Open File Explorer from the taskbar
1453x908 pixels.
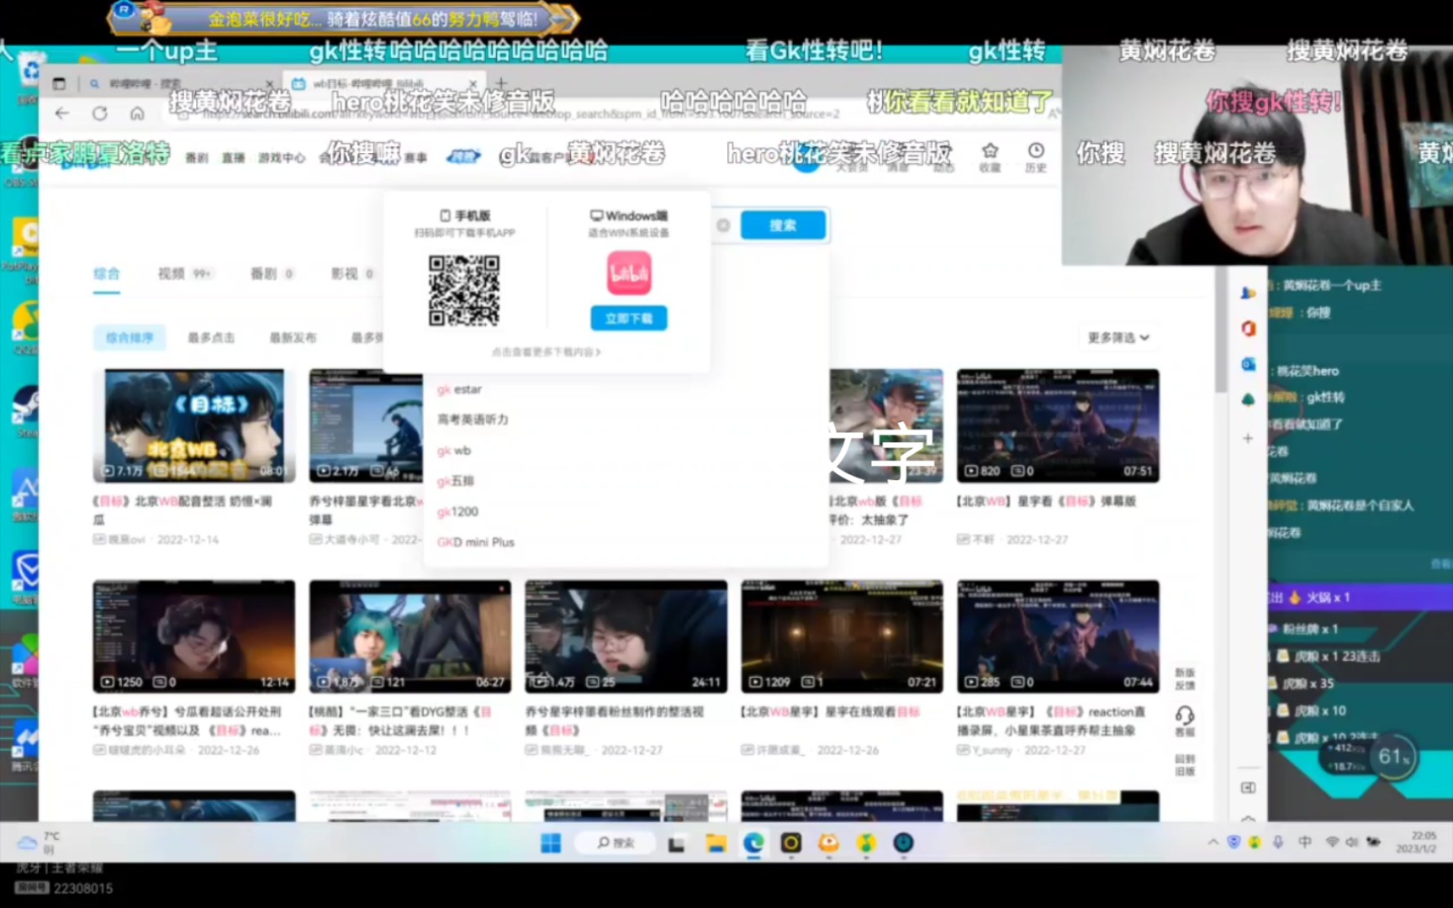pyautogui.click(x=716, y=843)
